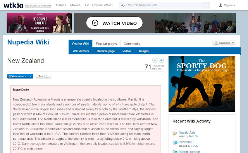The image size is (248, 153).
Task: Open the TV menu item
Action: click(86, 5)
